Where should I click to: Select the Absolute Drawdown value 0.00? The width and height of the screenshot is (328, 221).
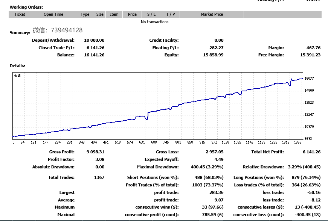coord(100,167)
